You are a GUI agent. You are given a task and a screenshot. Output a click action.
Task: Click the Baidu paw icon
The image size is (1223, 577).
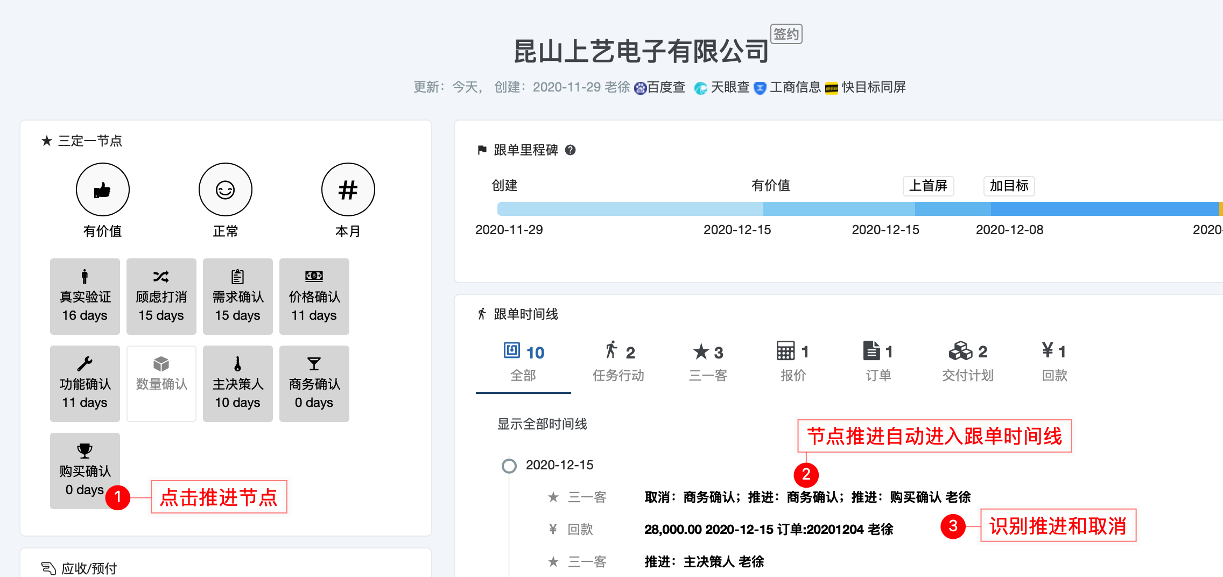(640, 88)
